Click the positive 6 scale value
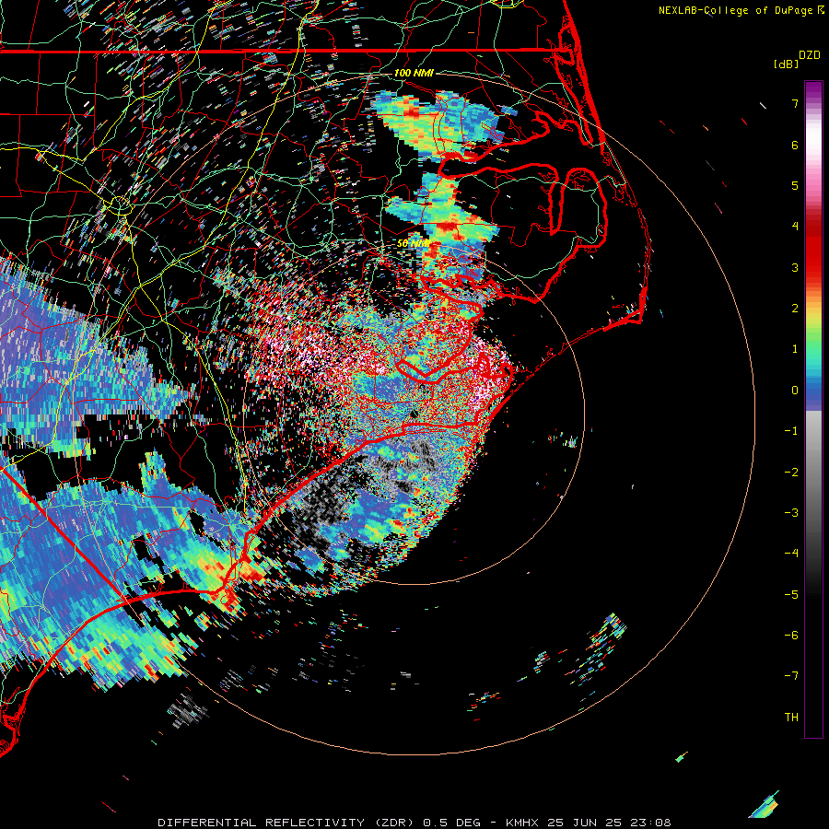Viewport: 829px width, 829px height. (x=795, y=145)
